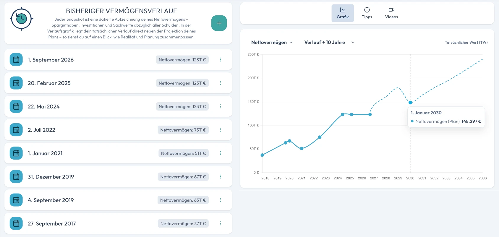Click the 4. September 2019 snapshot title
This screenshot has width=499, height=237.
51,200
